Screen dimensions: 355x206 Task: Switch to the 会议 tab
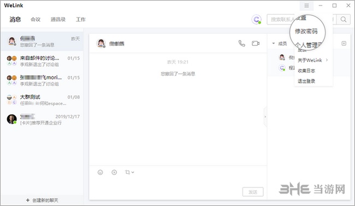coord(35,20)
